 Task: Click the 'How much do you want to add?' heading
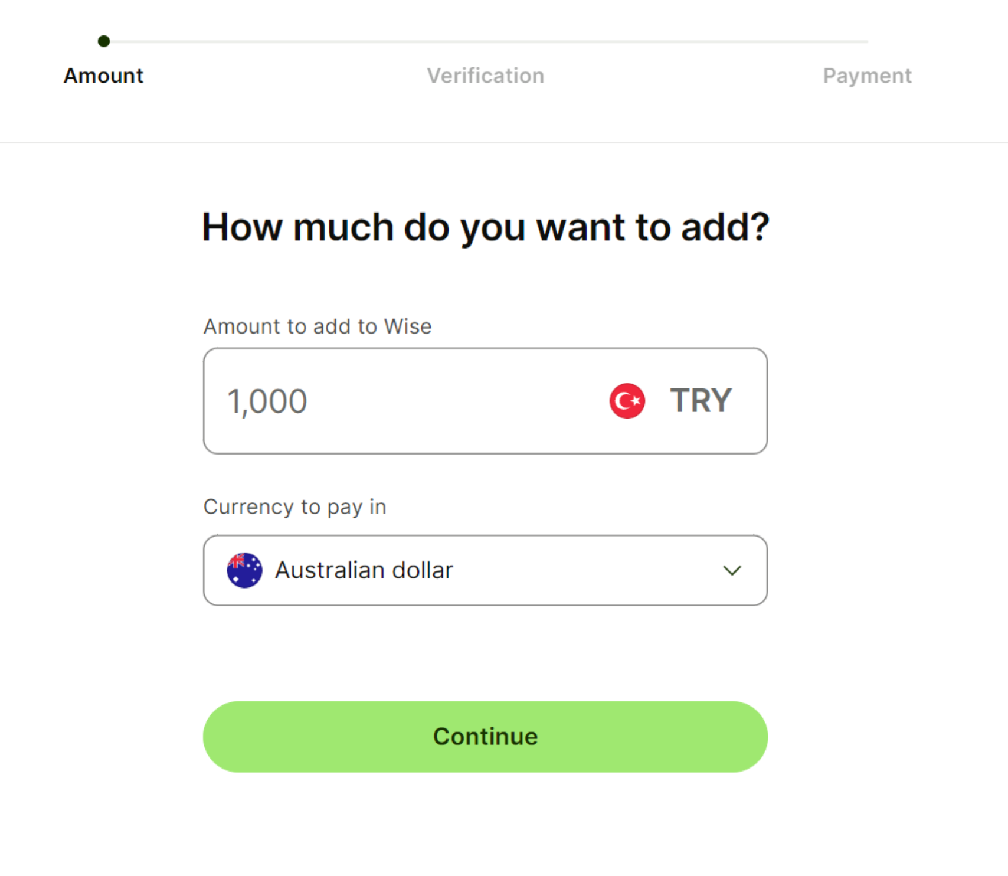pos(485,227)
